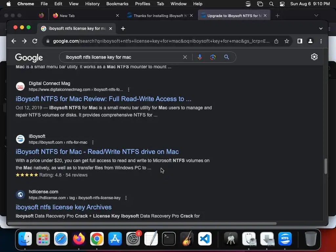This screenshot has width=336, height=252.
Task: Launch Visual Studio Code from the Dock
Action: pyautogui.click(x=205, y=239)
